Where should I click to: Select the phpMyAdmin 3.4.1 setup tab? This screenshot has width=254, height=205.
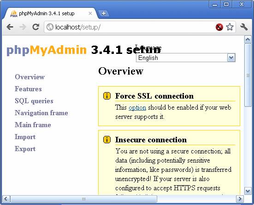(50, 13)
